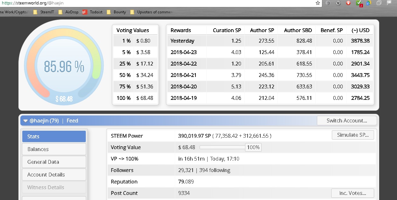Click the 100 % voting value row
The width and height of the screenshot is (397, 200).
[x=135, y=98]
